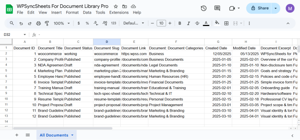The width and height of the screenshot is (300, 140).
Task: Open the three-dot more toolbar options
Action: tap(249, 23)
